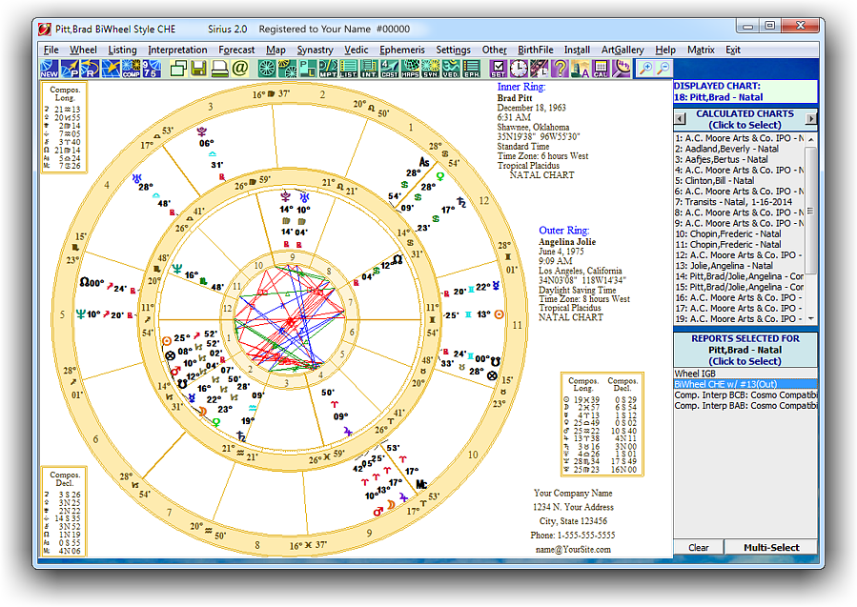Image resolution: width=857 pixels, height=607 pixels.
Task: Select the 'BiWheel CHE w/ #13(Out)' report
Action: pyautogui.click(x=745, y=384)
